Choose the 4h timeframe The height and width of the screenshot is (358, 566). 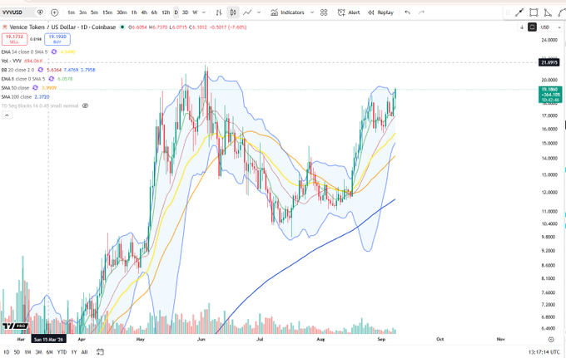point(144,12)
